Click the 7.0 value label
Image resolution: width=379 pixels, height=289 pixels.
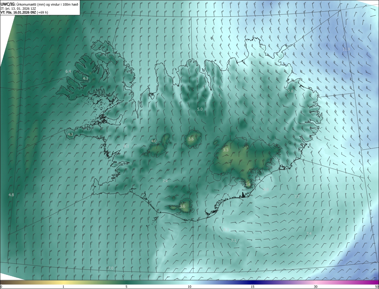pos(111,268)
